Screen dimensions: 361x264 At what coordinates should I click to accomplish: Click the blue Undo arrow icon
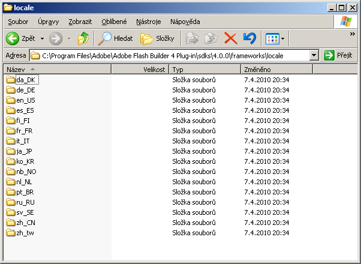tap(249, 38)
